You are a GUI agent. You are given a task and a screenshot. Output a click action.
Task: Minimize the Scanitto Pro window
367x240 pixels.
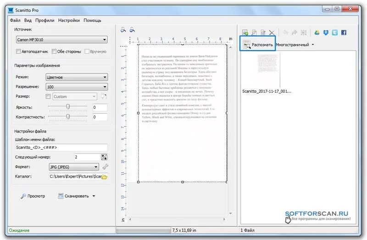328,9
